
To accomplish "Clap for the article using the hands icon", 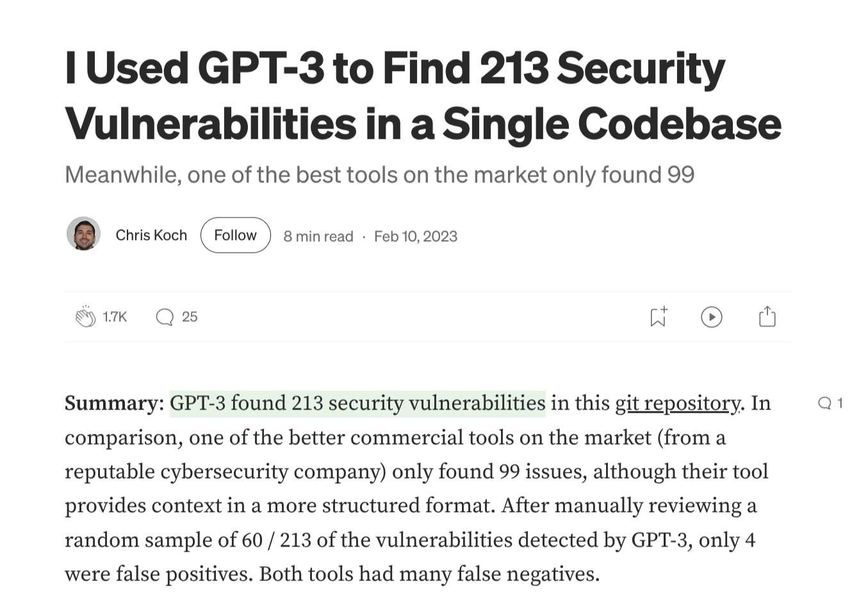I will (x=85, y=316).
